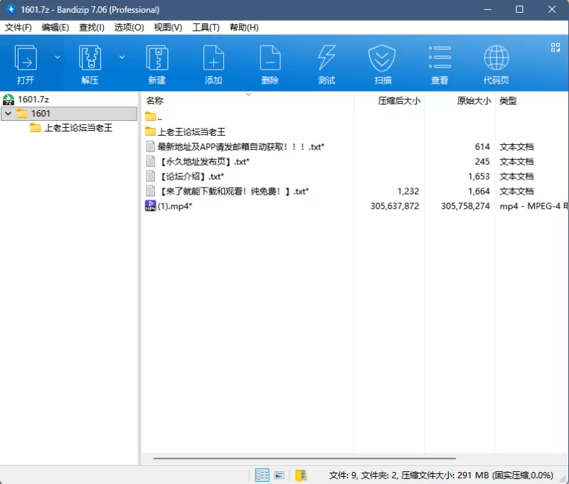Collapse the 1601 folder tree node
The height and width of the screenshot is (484, 569).
point(8,114)
